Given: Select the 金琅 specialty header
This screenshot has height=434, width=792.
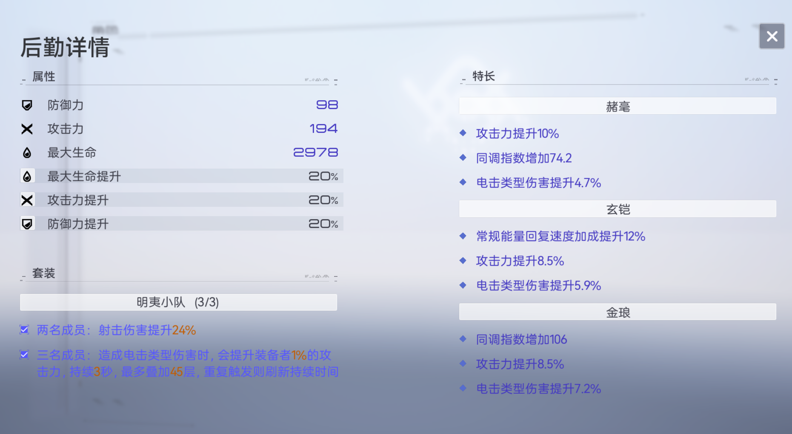Looking at the screenshot, I should coord(618,312).
